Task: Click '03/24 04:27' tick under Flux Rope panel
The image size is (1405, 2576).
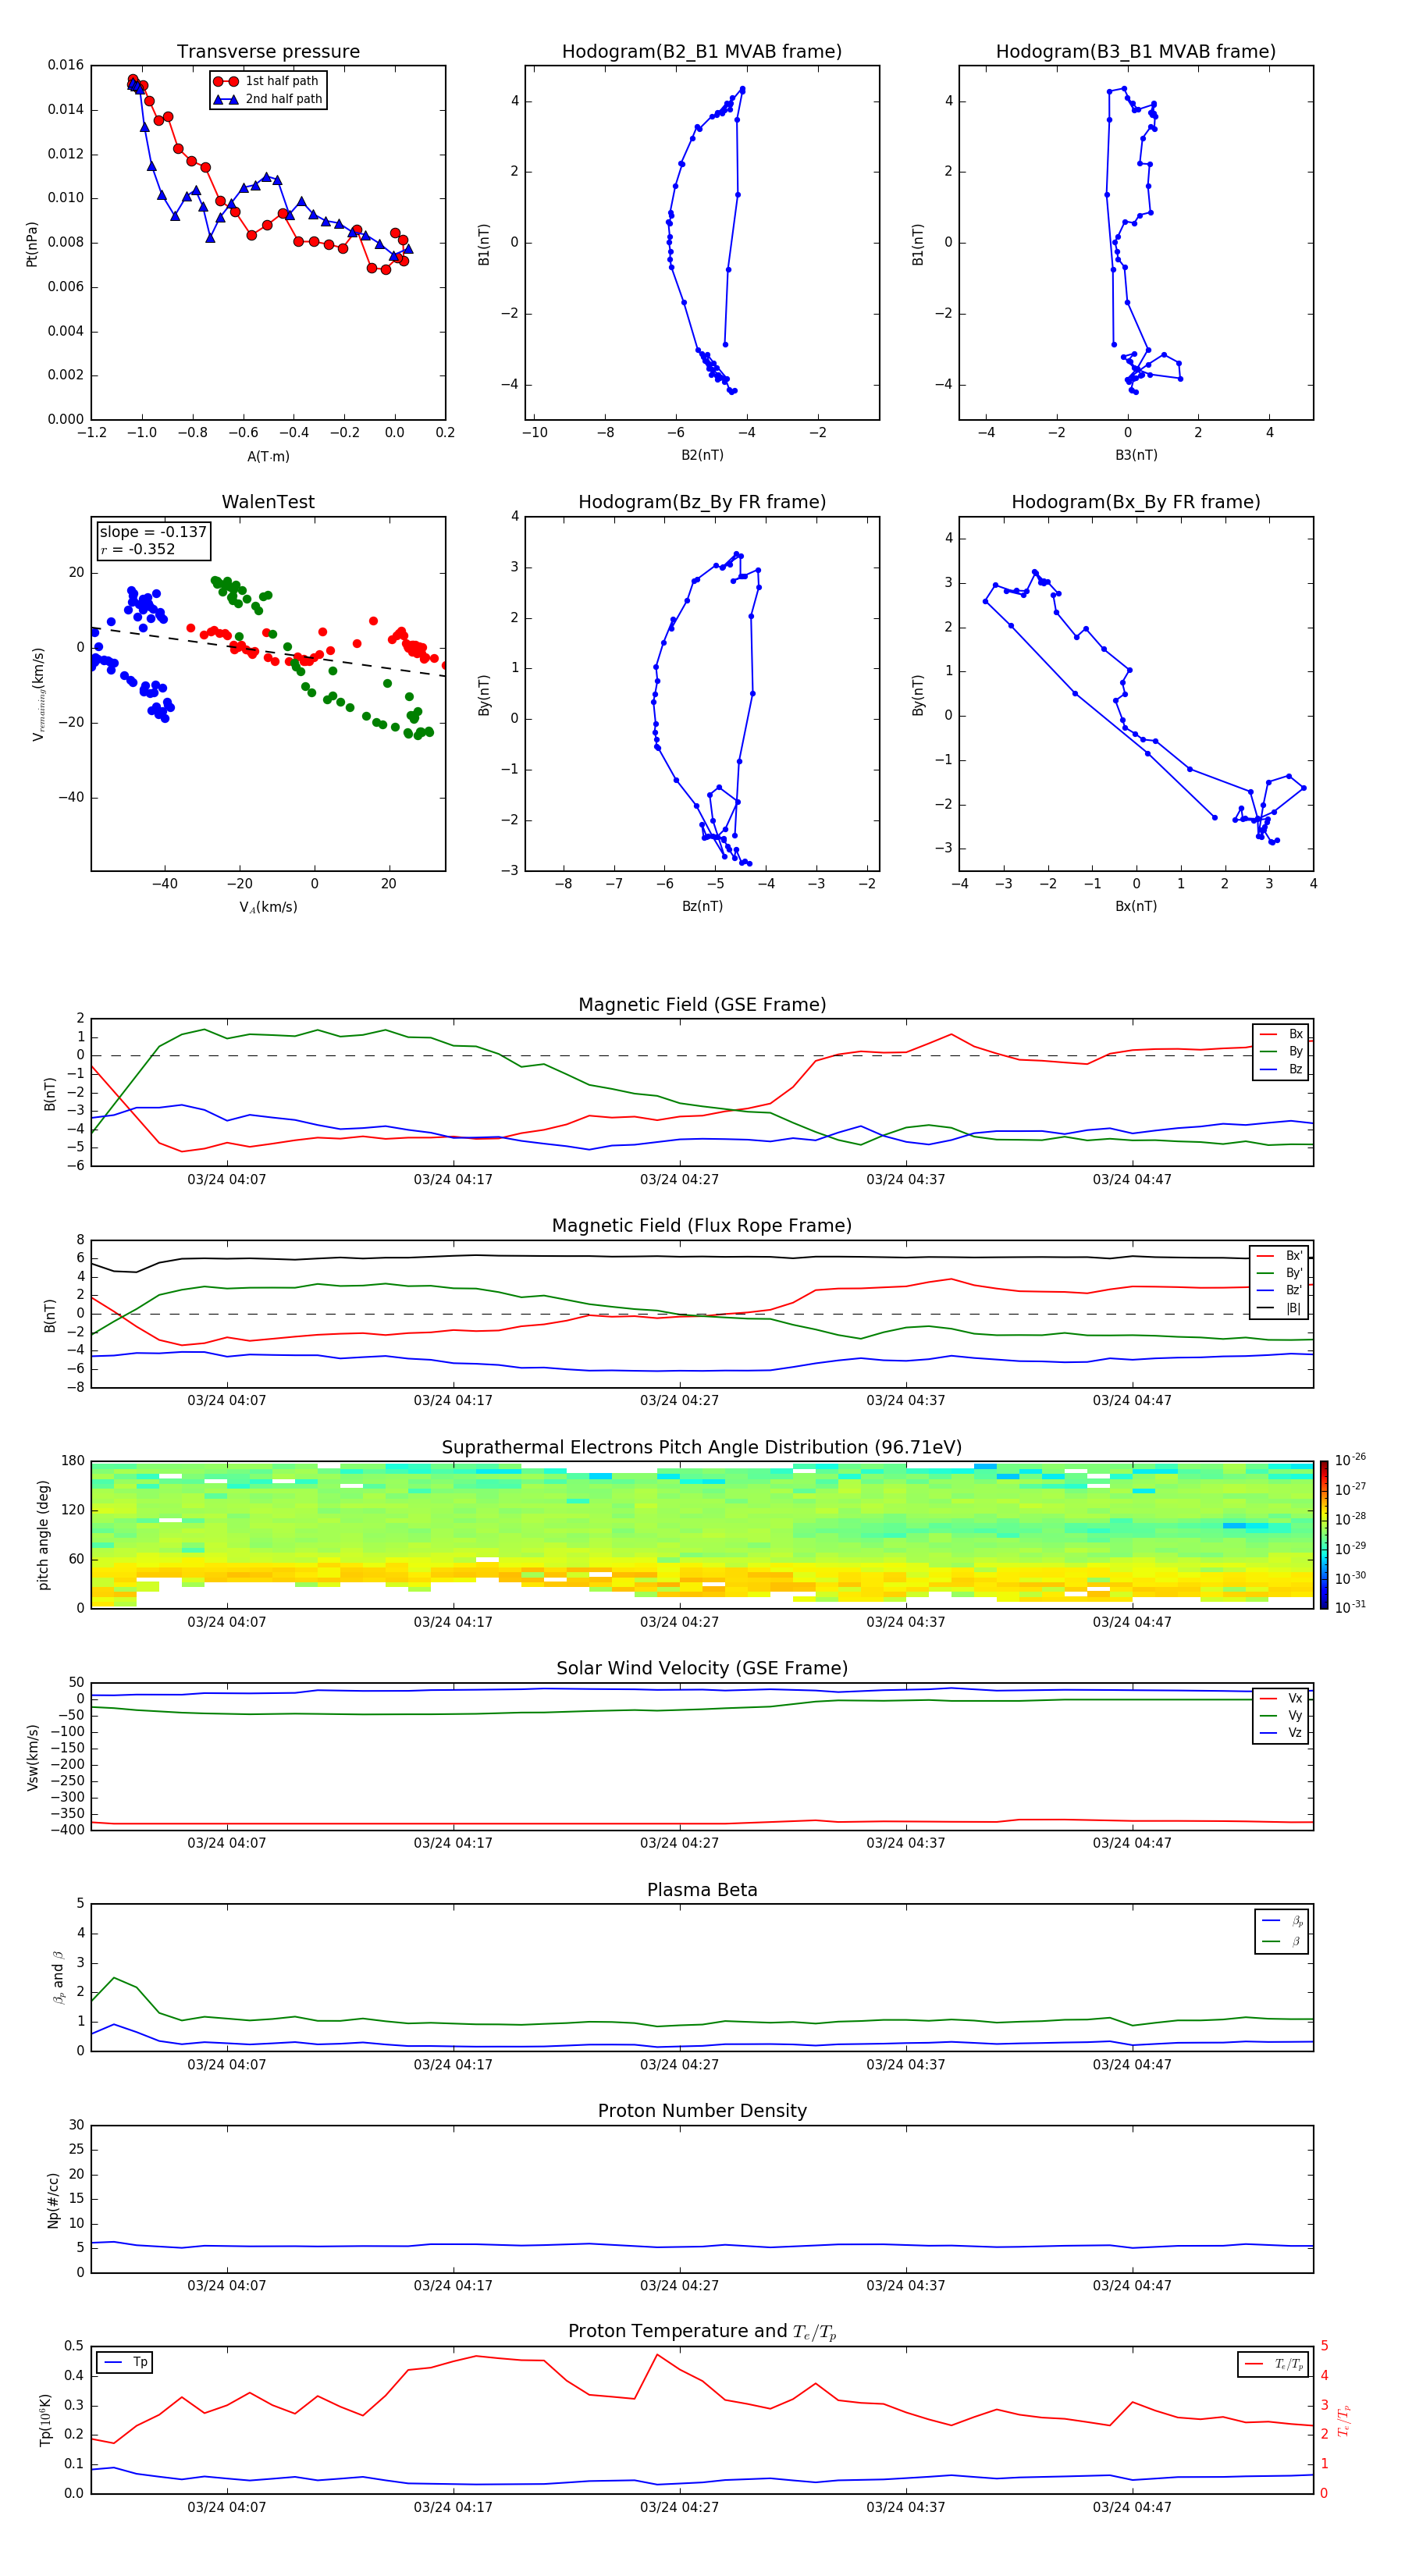Action: pos(679,1401)
